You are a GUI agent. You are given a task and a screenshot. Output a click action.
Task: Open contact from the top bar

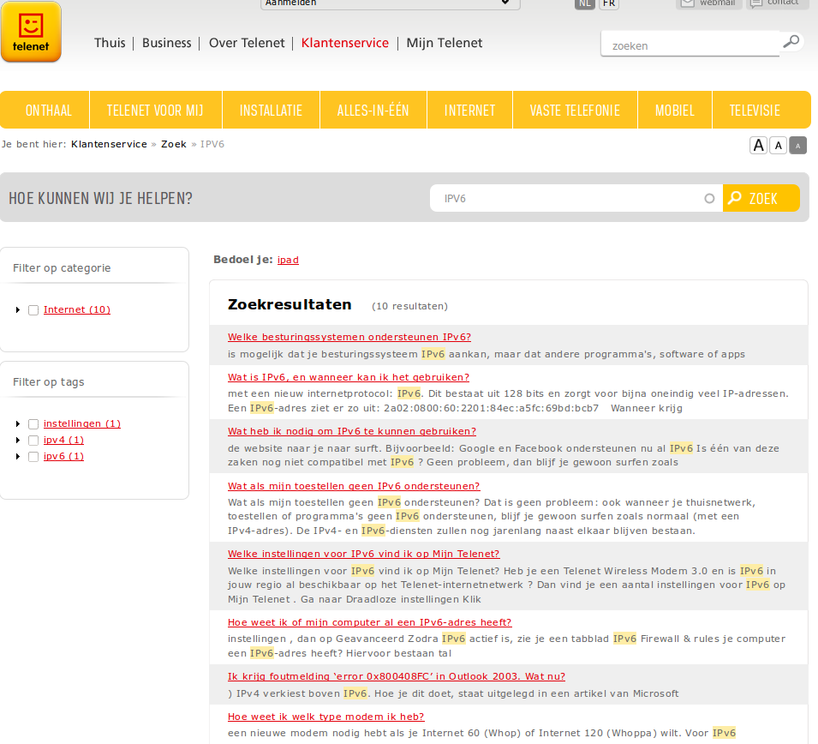coord(777,3)
